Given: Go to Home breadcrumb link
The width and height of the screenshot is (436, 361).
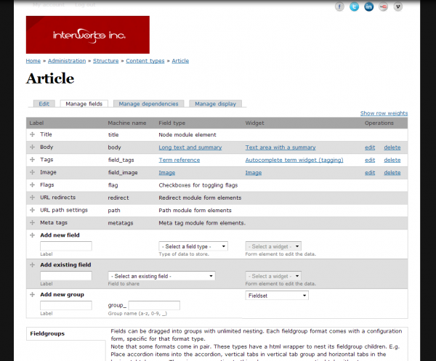Looking at the screenshot, I should [33, 61].
